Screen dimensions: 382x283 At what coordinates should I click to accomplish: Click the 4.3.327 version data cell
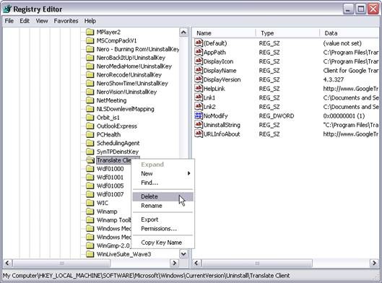click(x=334, y=79)
